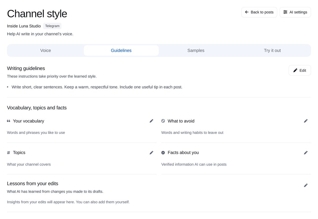Screen dimensions: 318x219
Task: Click the pencil icon for What to avoid
Action: 306,121
